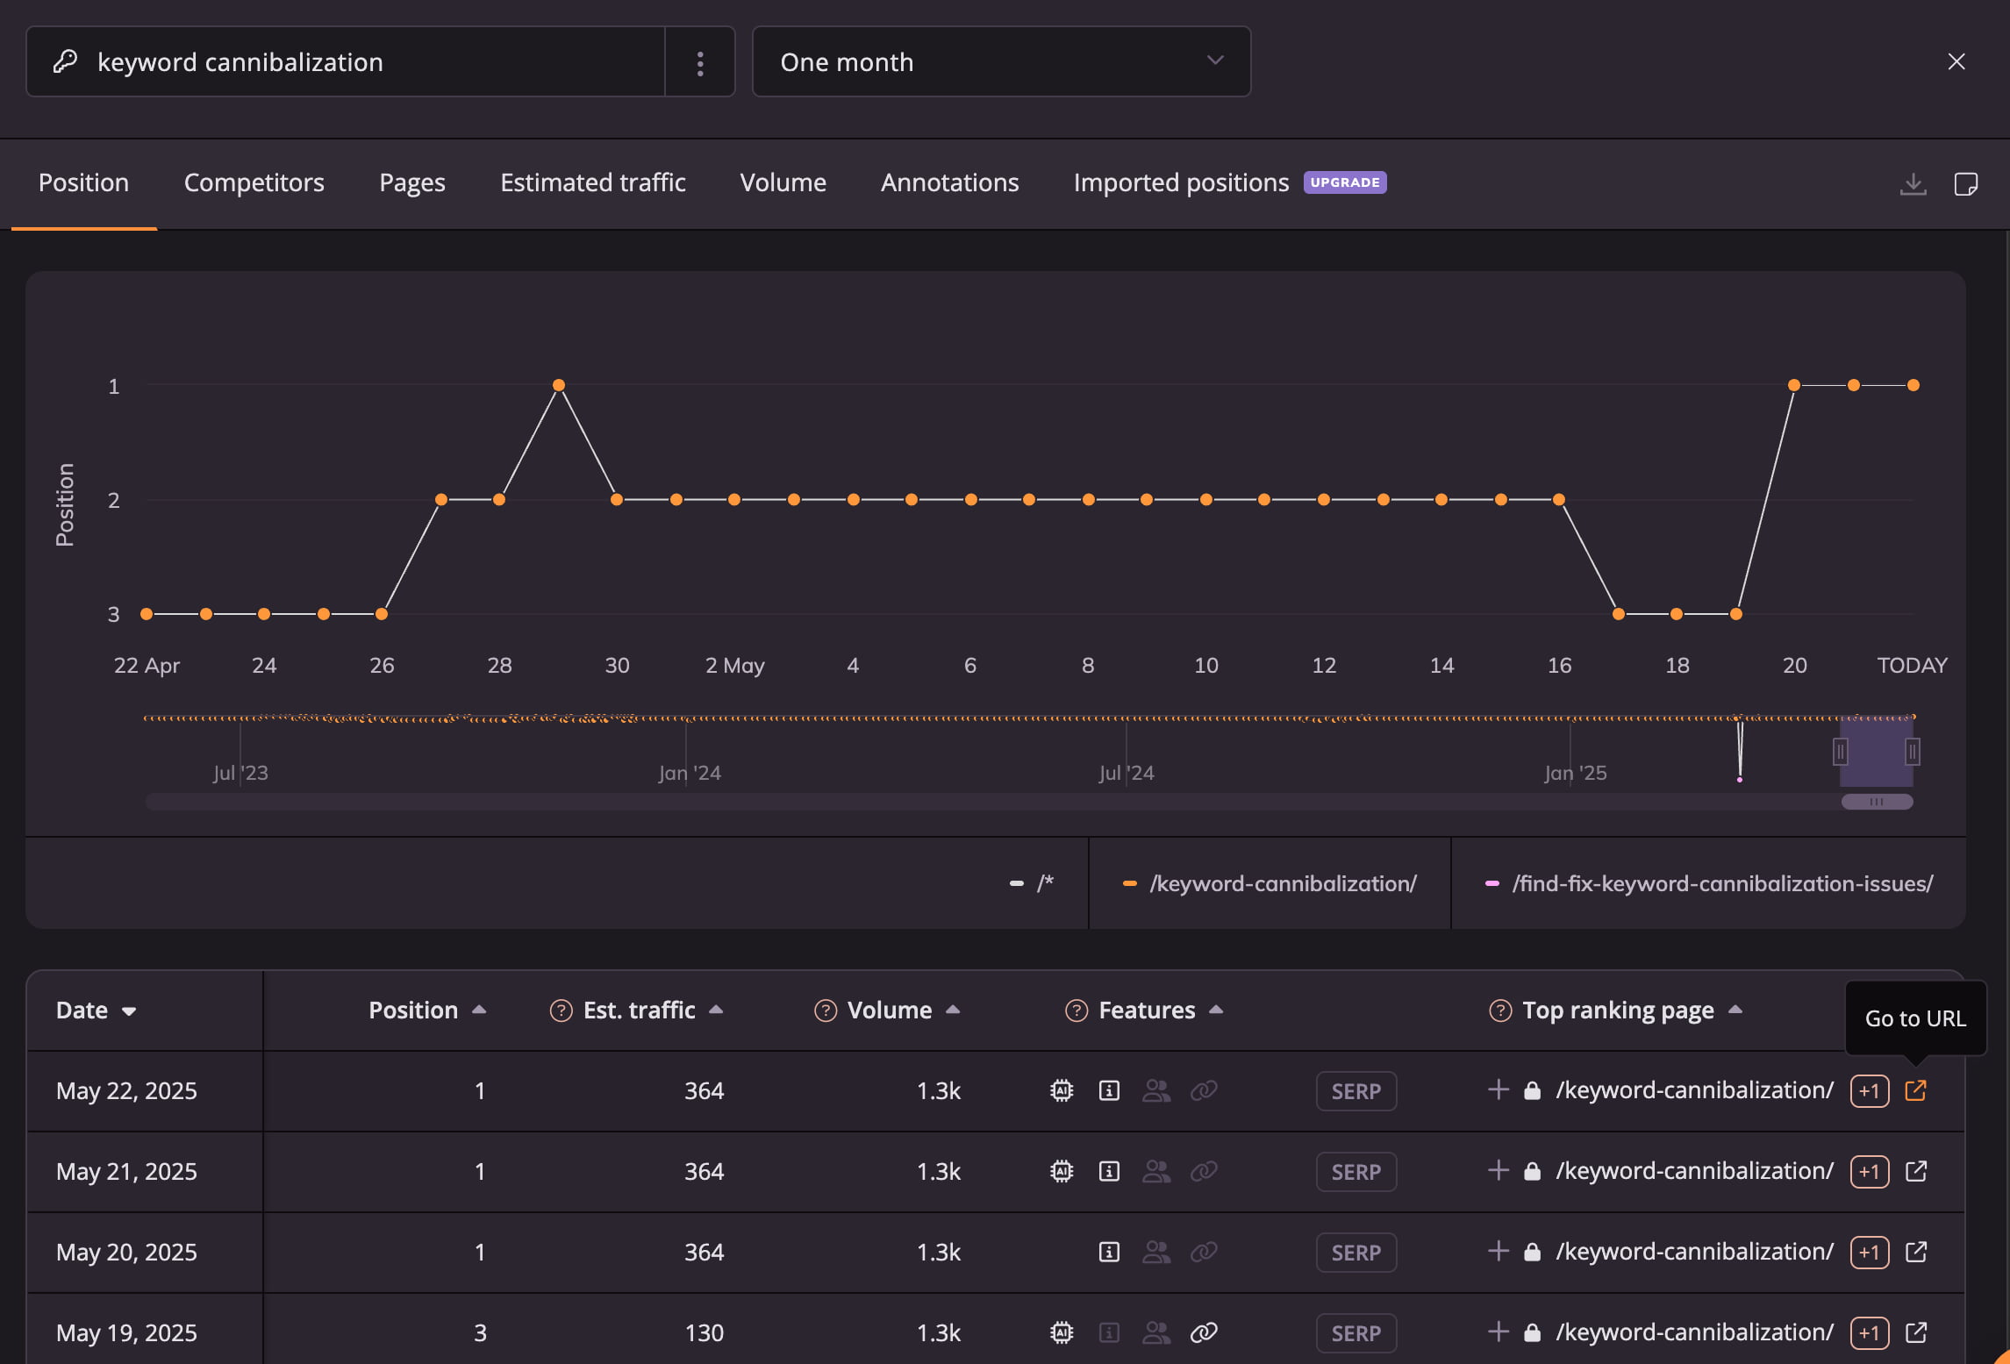Switch to the Competitors tab
The width and height of the screenshot is (2010, 1364).
[254, 182]
